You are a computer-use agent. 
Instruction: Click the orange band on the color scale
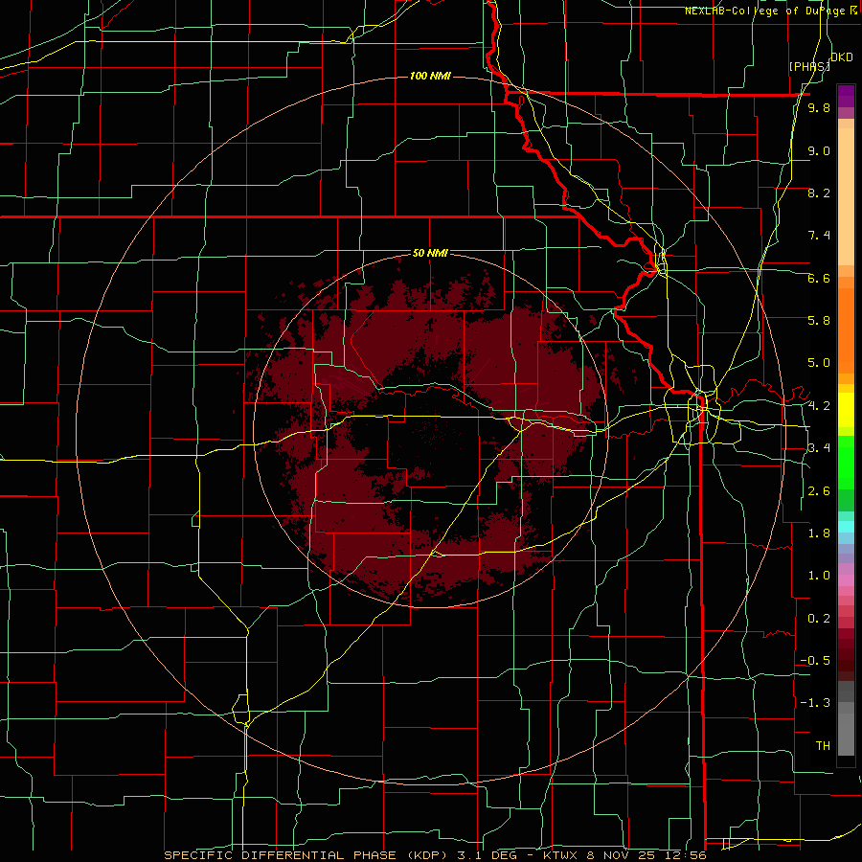point(846,329)
